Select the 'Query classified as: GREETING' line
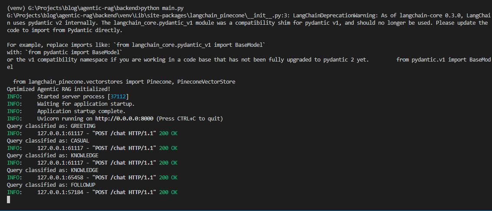The width and height of the screenshot is (492, 211). pos(51,126)
